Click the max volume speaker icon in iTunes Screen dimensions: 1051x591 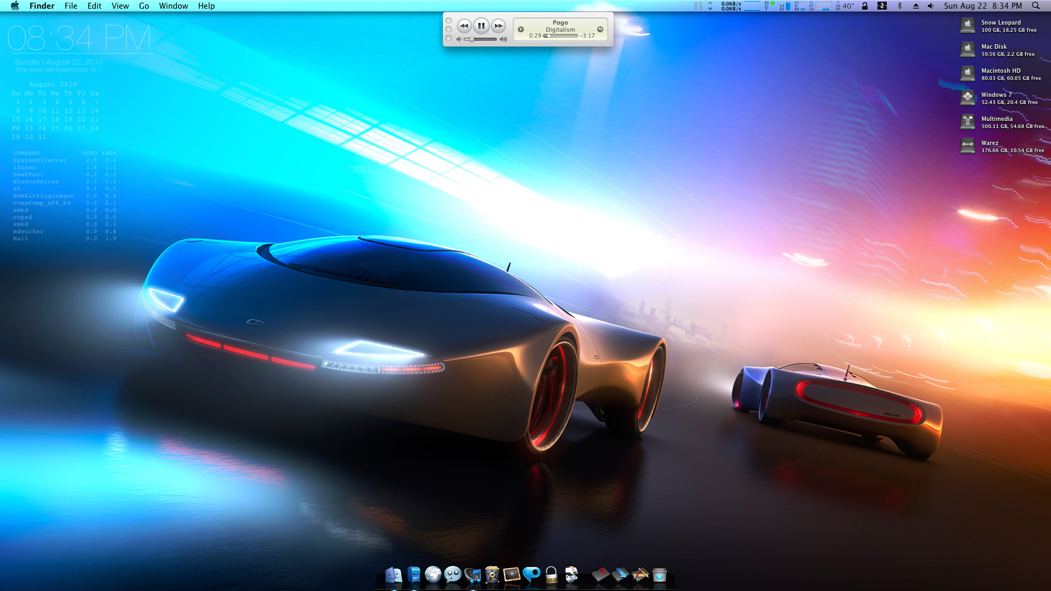coord(503,39)
